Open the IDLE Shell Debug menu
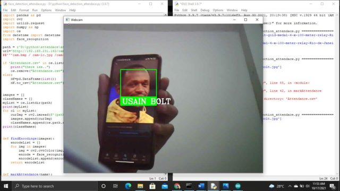Screen dimensions: 340x191 [205, 10]
